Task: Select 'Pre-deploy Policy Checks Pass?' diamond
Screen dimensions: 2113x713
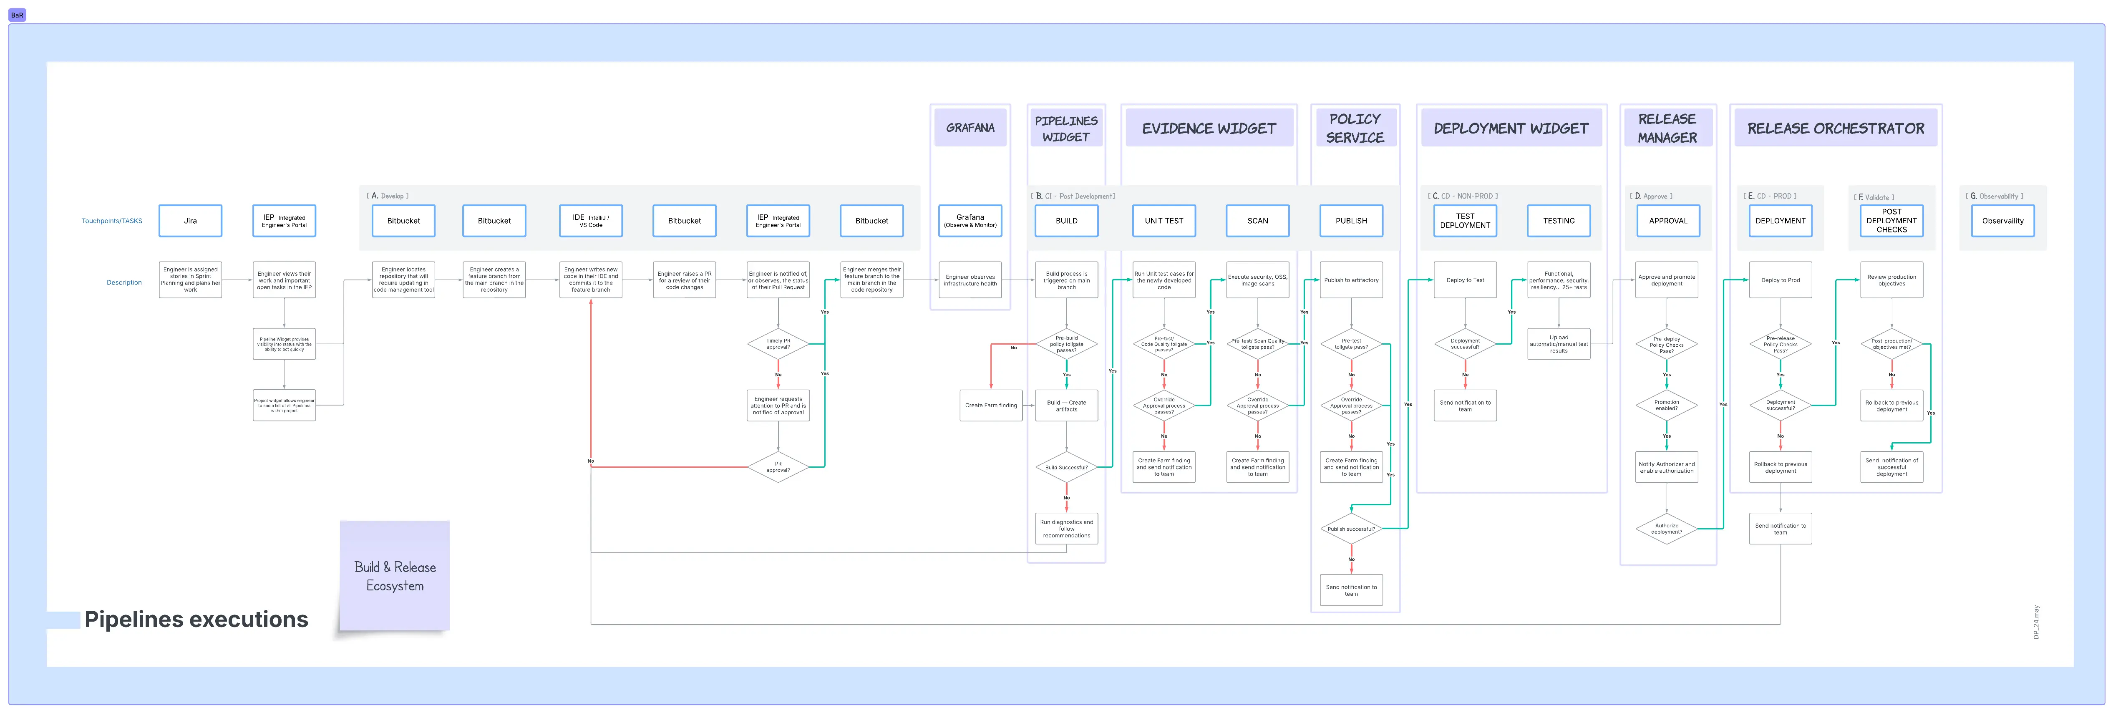Action: [x=1667, y=344]
